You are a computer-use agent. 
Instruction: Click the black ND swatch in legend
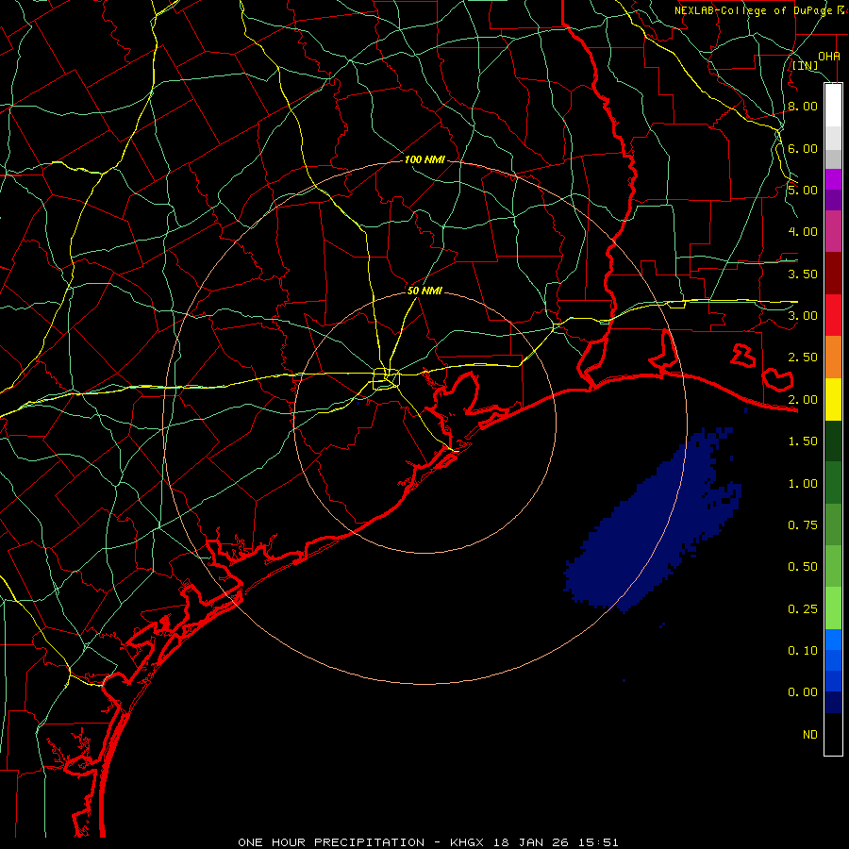833,734
